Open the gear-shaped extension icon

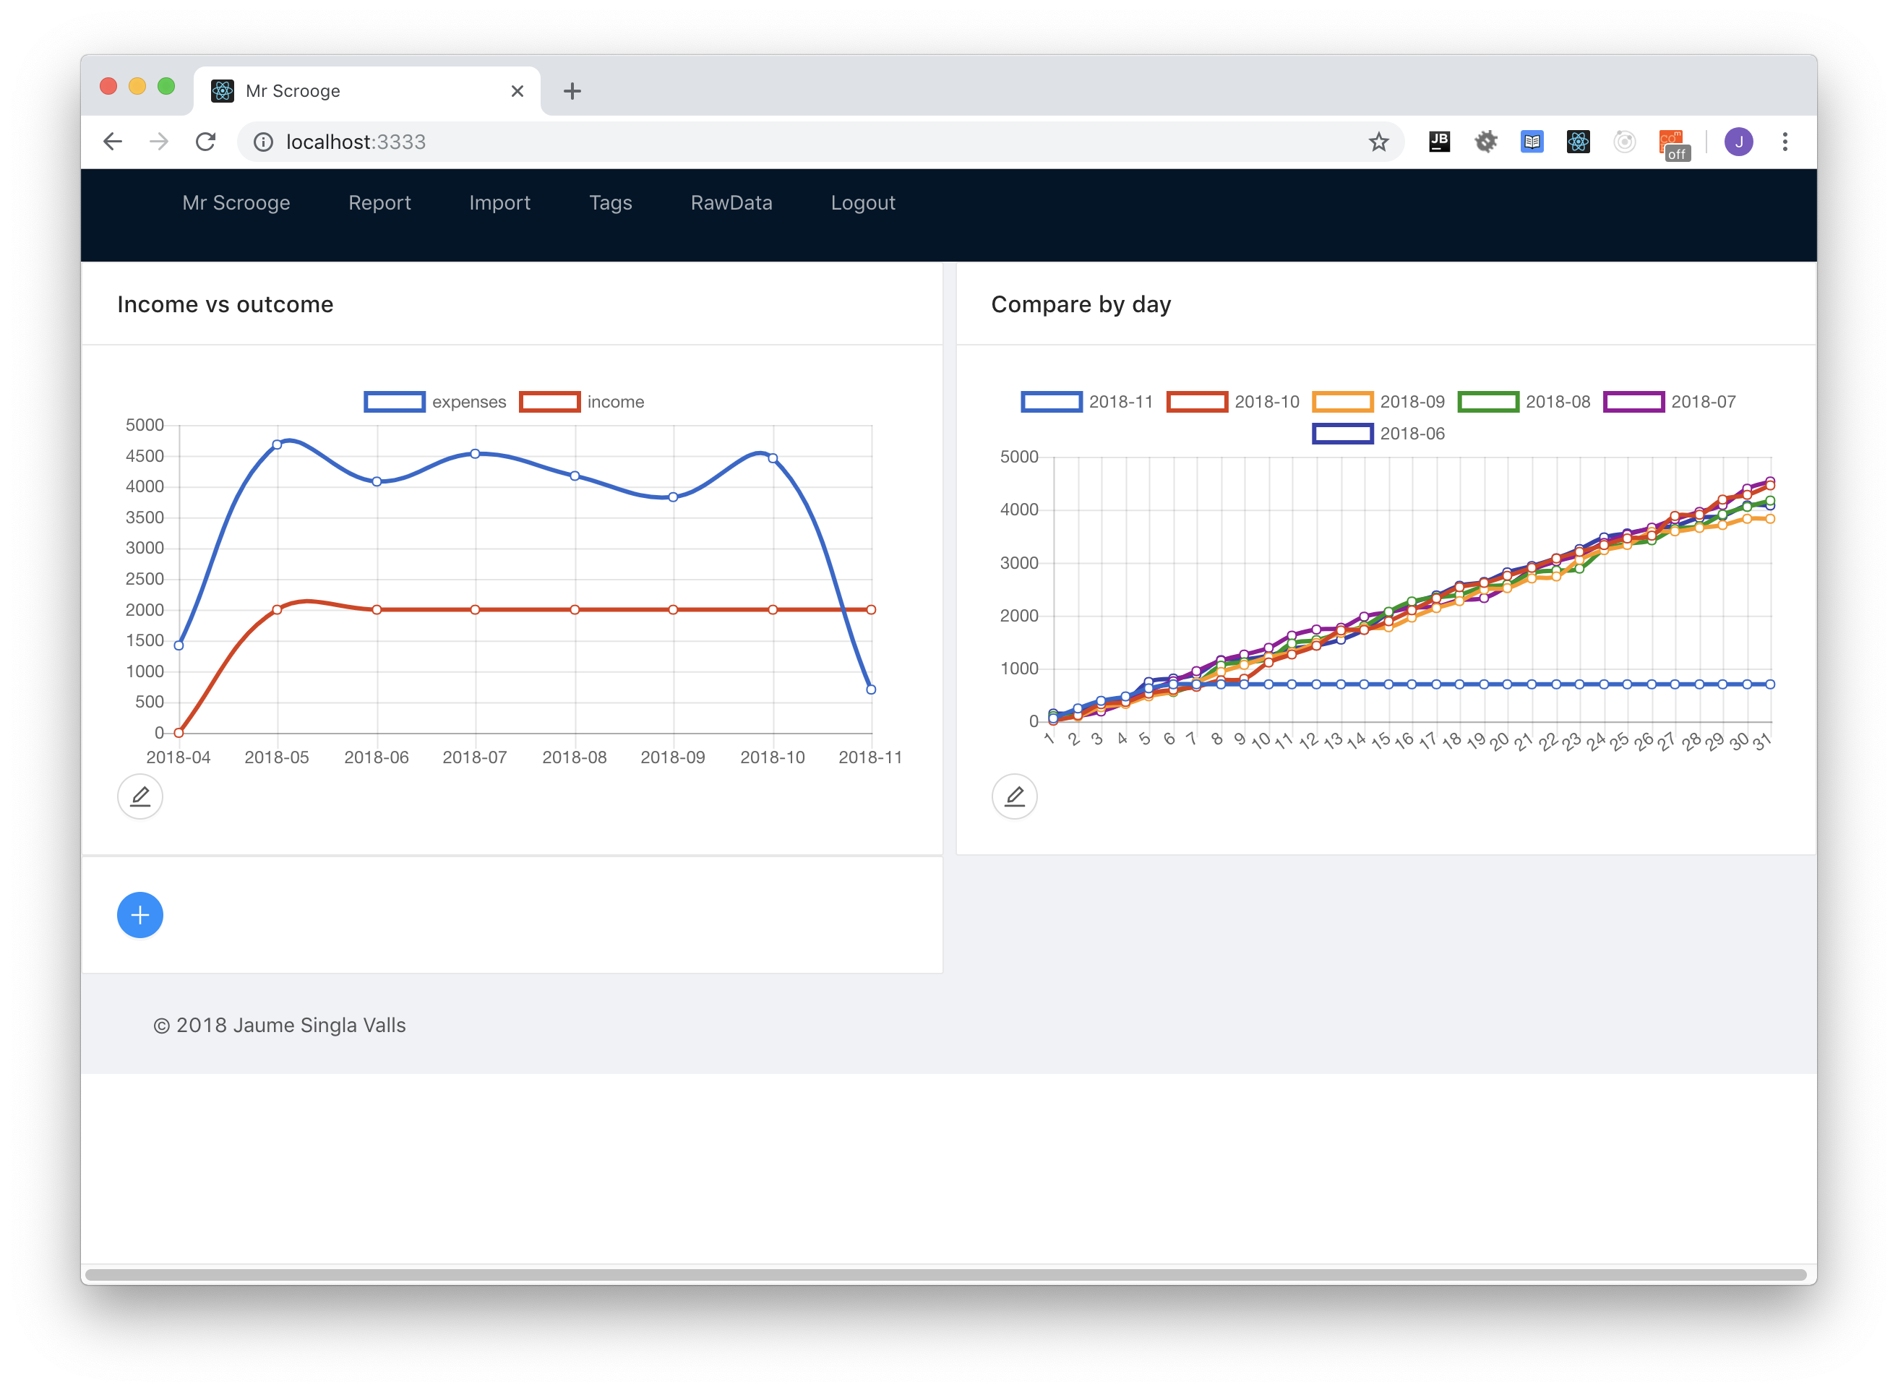(1486, 142)
